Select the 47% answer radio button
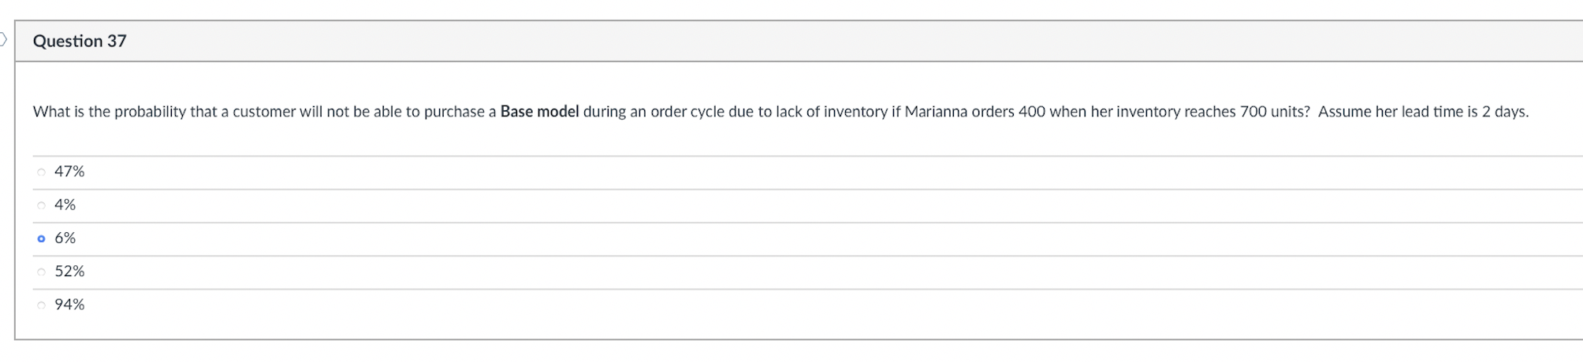Image resolution: width=1583 pixels, height=362 pixels. click(x=41, y=172)
